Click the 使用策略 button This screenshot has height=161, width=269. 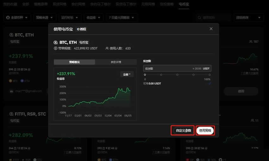click(x=205, y=130)
